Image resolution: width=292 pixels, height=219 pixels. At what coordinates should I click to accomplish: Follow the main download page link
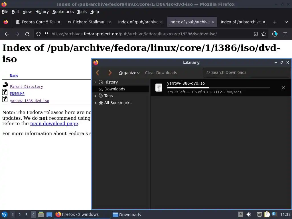point(54,124)
